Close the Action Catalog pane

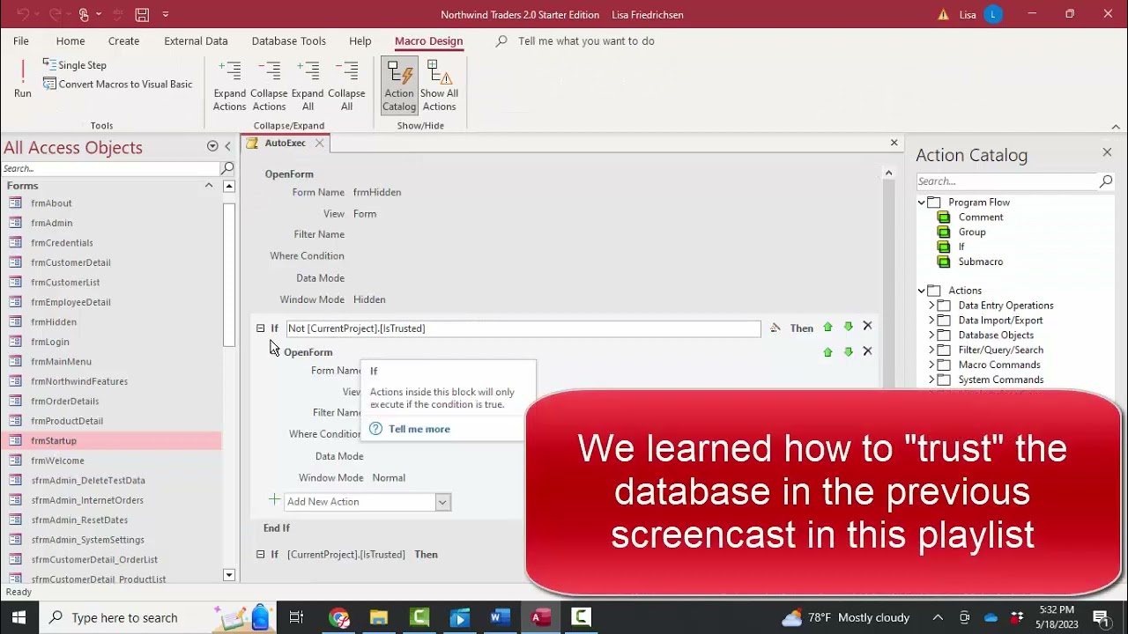tap(1107, 153)
